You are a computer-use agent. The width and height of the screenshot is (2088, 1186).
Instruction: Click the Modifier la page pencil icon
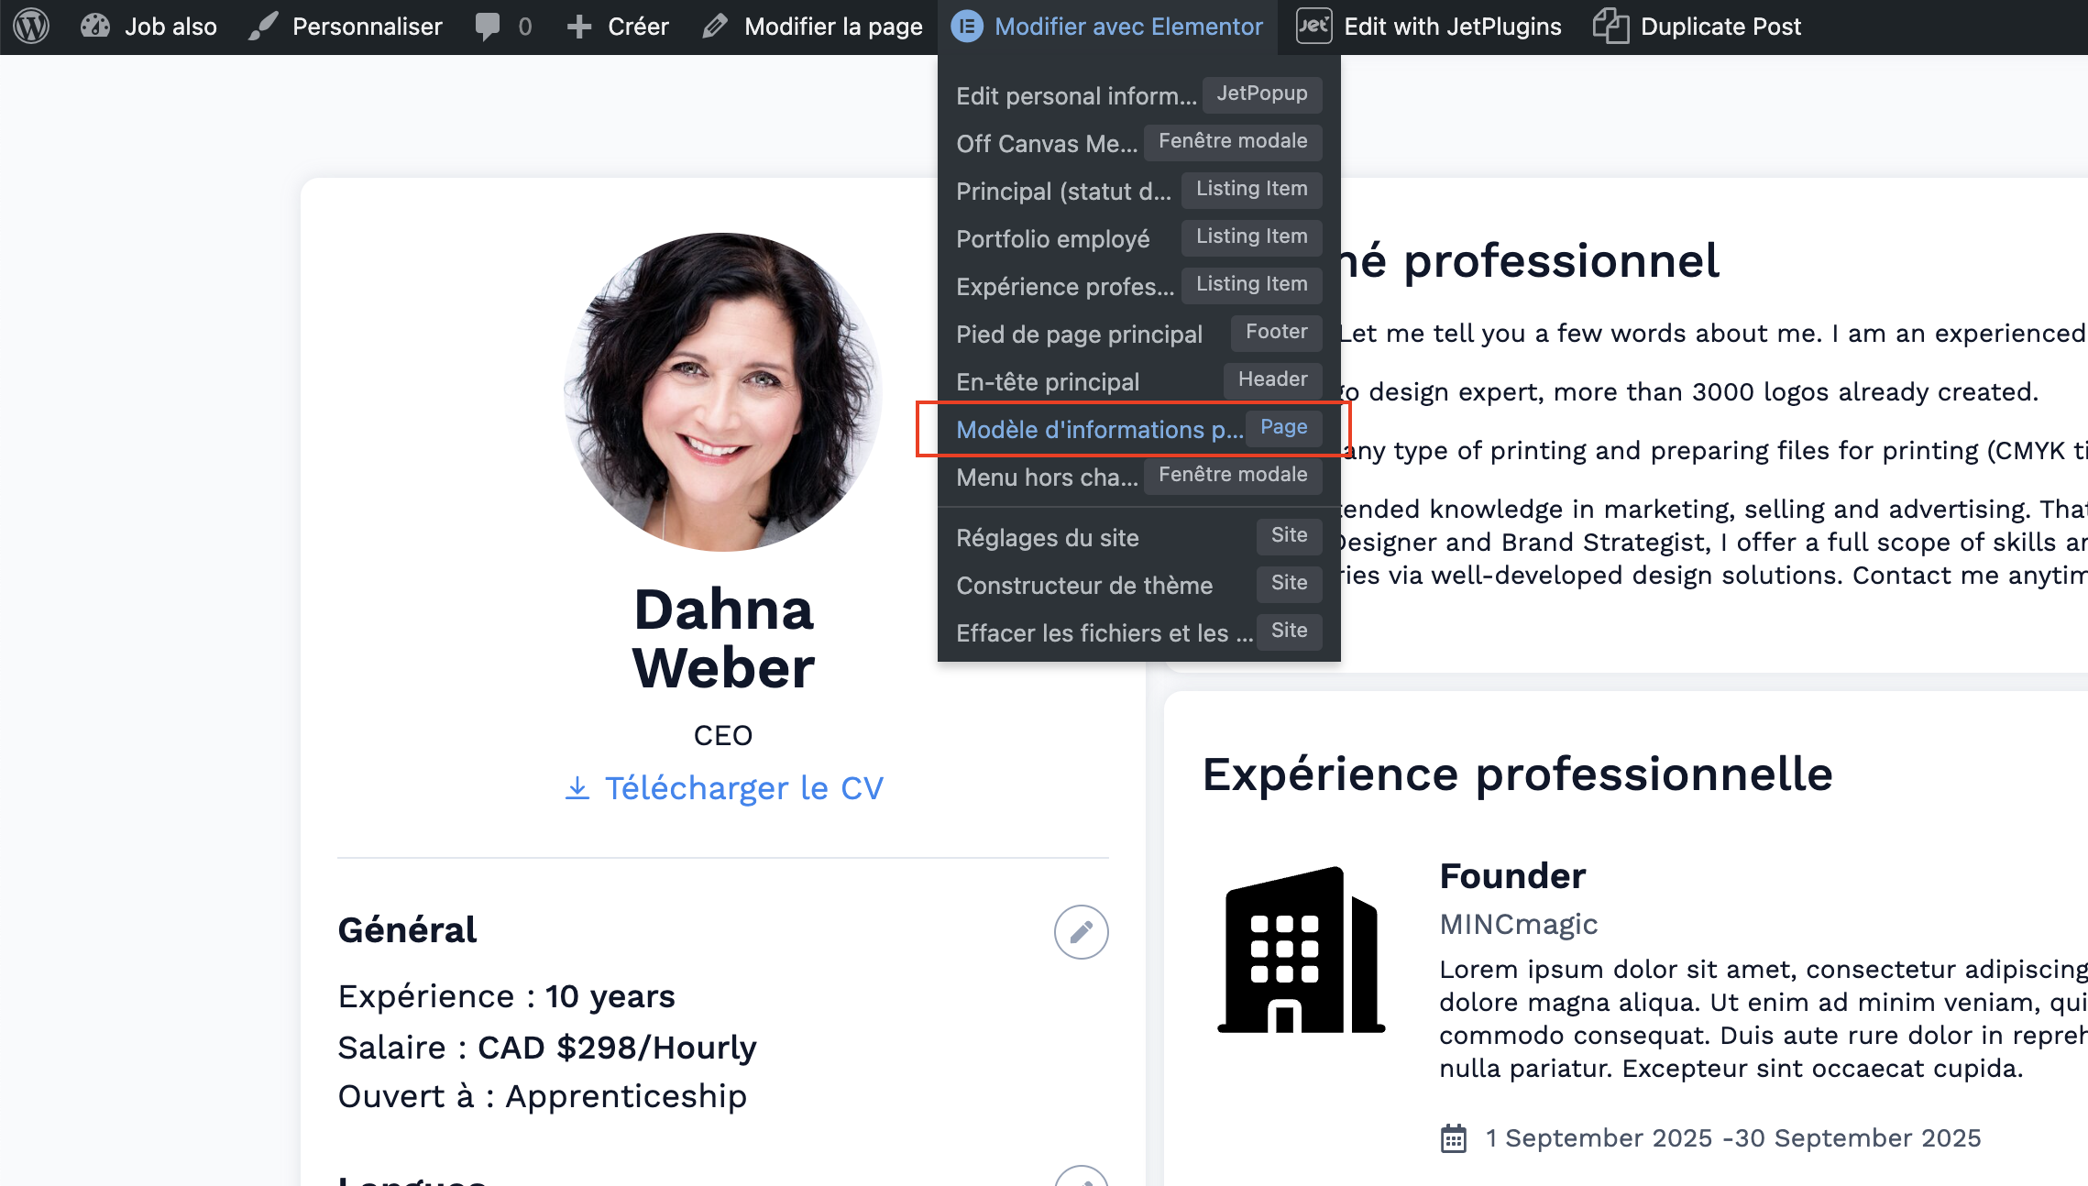[x=716, y=27]
